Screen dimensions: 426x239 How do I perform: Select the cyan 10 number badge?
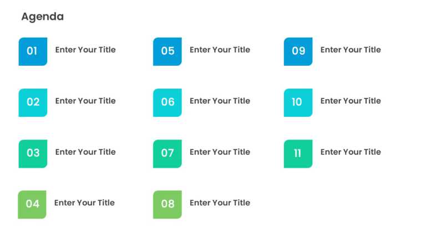coord(298,103)
